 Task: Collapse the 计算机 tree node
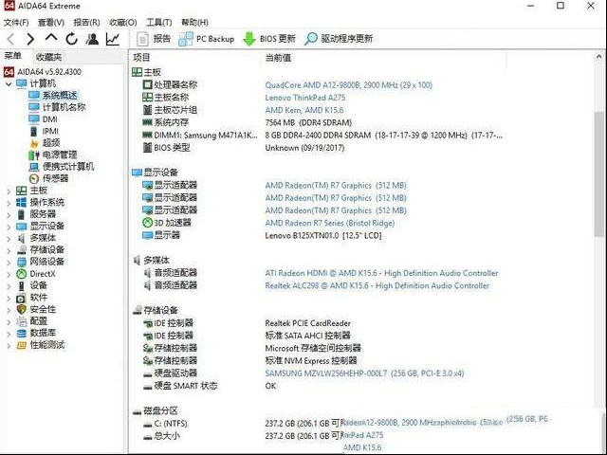[9, 83]
